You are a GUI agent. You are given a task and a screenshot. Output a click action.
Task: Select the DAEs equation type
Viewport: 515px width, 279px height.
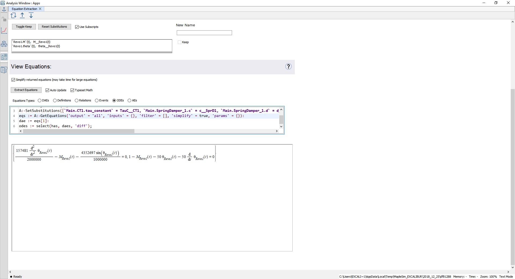pos(40,100)
